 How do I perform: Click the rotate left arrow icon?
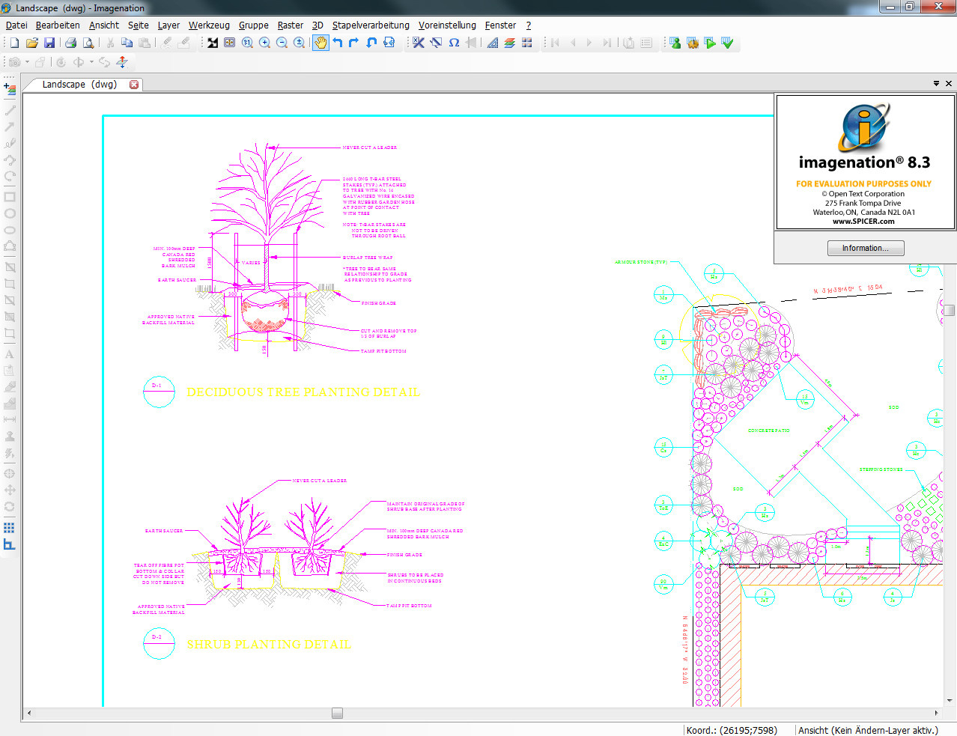click(338, 43)
